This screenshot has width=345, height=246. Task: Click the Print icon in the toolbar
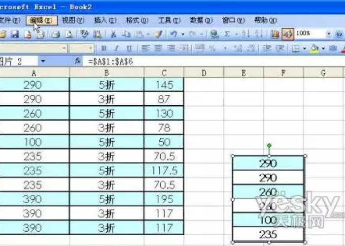pyautogui.click(x=56, y=34)
